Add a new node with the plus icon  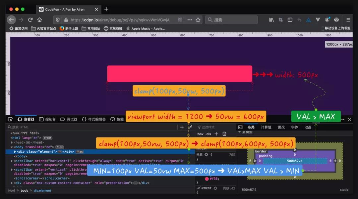[182, 127]
